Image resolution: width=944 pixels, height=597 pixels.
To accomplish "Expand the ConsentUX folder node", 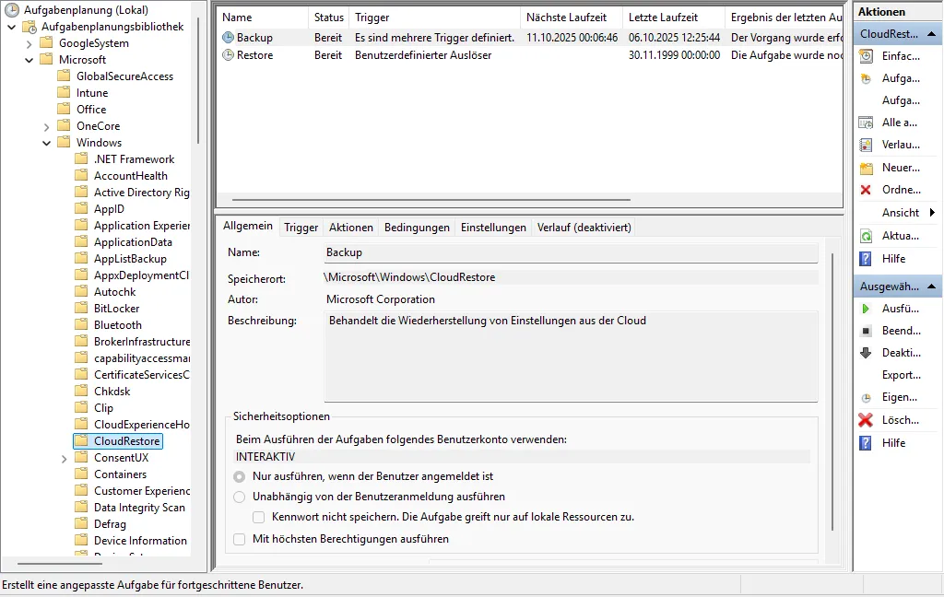I will 65,458.
